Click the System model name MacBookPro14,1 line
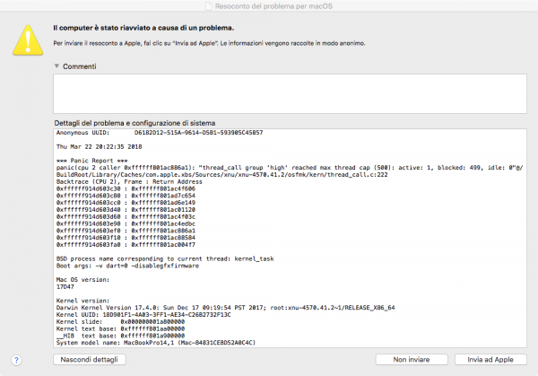Screen dimensions: 538x376 click(156, 343)
